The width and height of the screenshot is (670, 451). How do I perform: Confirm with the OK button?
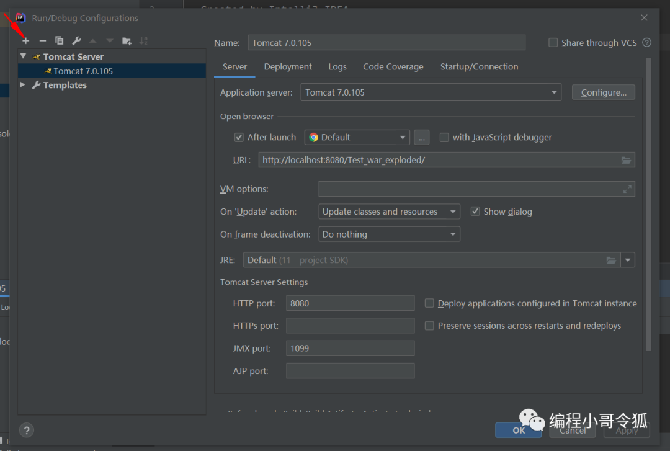coord(518,430)
